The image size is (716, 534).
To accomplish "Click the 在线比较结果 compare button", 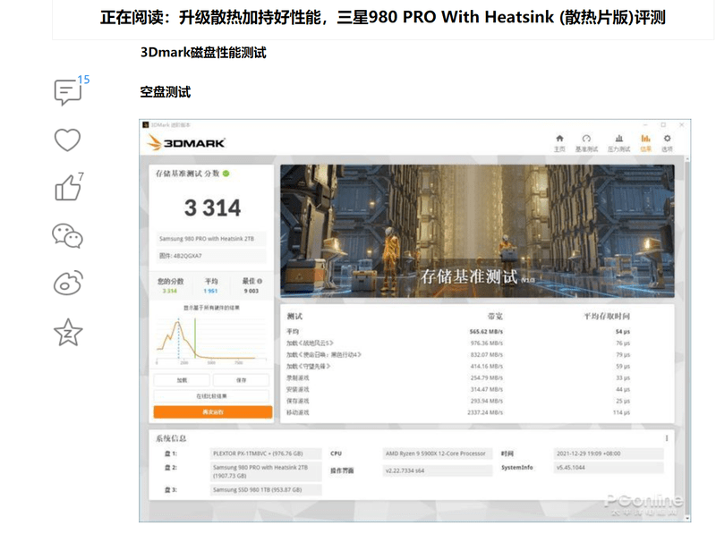I will 211,395.
